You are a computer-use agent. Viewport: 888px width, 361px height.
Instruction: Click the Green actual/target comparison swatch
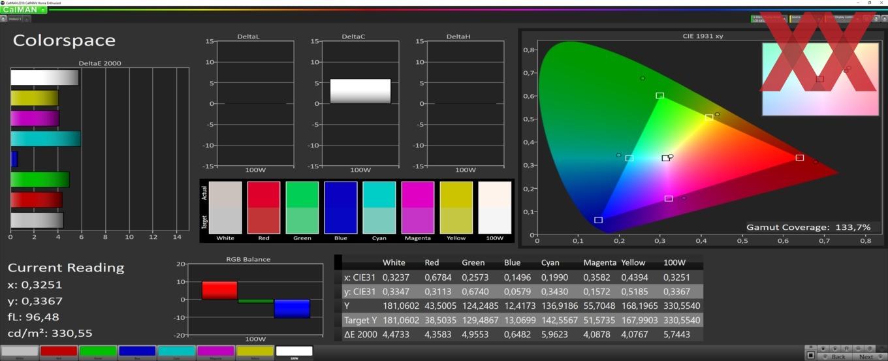tap(302, 208)
